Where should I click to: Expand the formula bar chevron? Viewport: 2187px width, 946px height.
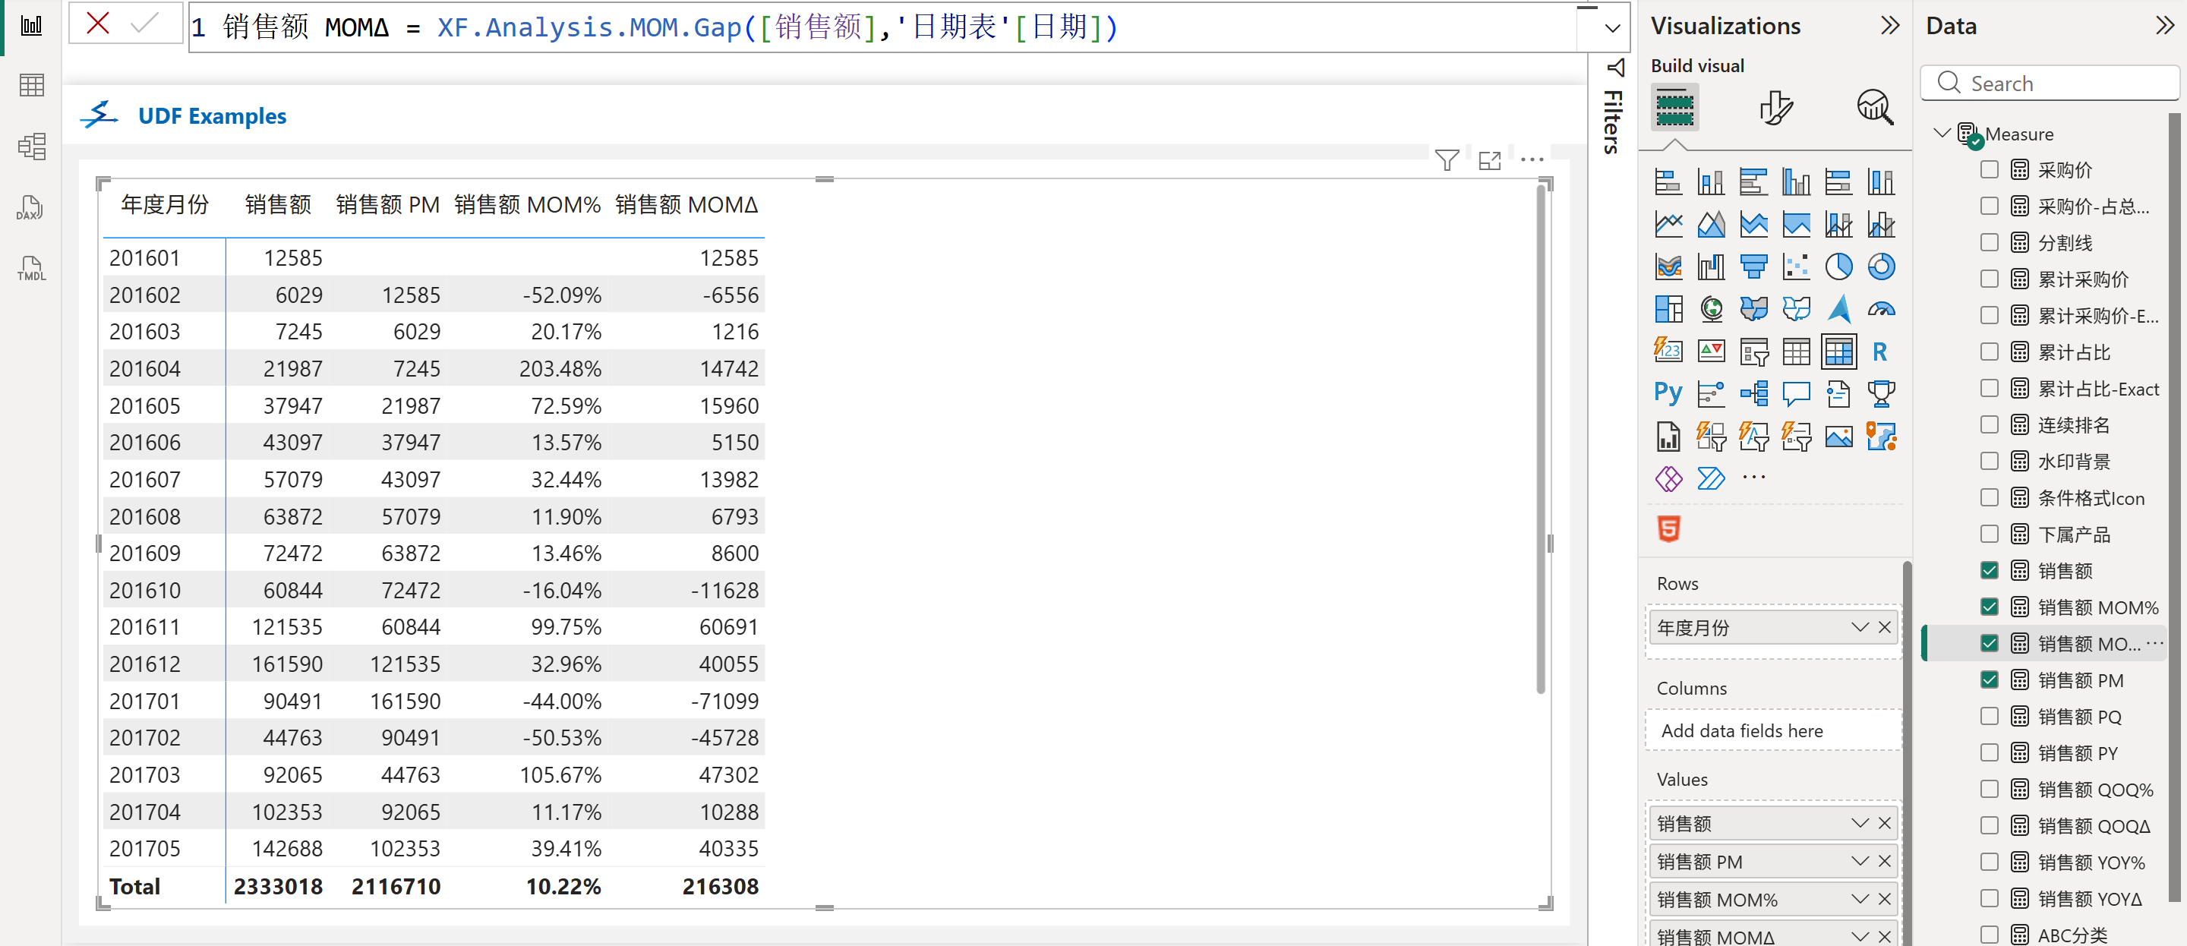tap(1612, 28)
